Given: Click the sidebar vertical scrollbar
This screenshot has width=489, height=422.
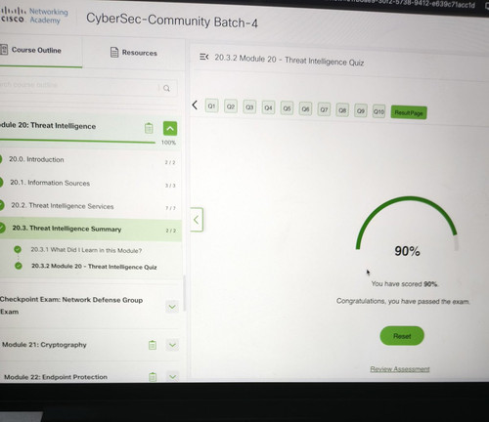Looking at the screenshot, I should [184, 293].
